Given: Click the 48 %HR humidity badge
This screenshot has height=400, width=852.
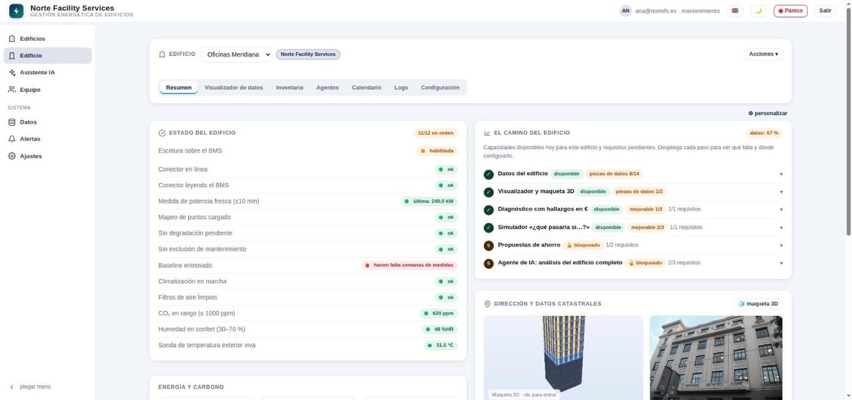Looking at the screenshot, I should click(x=440, y=329).
